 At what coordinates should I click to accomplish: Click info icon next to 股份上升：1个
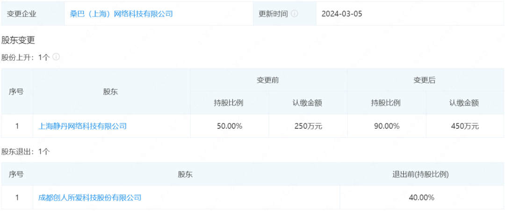point(56,57)
